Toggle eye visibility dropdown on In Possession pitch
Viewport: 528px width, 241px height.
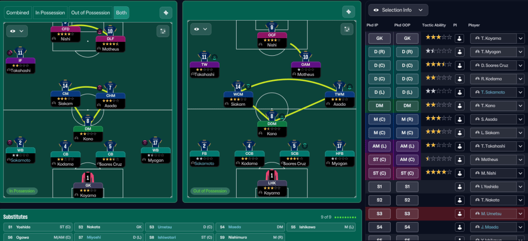[x=16, y=31]
